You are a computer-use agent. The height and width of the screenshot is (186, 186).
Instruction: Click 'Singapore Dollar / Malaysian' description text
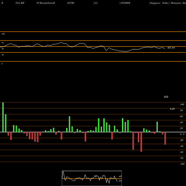pos(166,3)
